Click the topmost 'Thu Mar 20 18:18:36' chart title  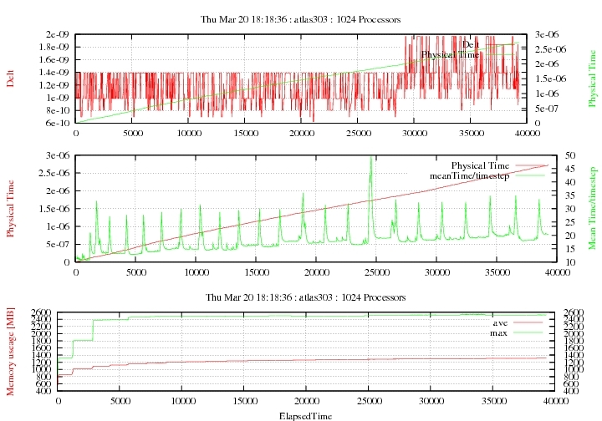pyautogui.click(x=301, y=19)
